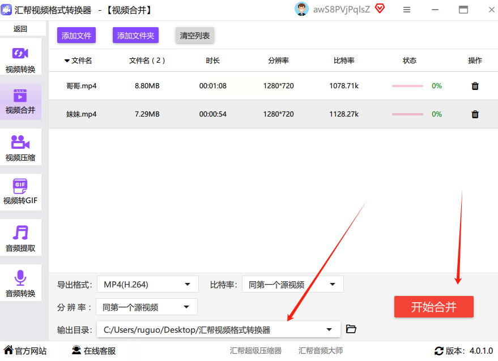The height and width of the screenshot is (361, 498).
Task: Click the 比特率 column header
Action: [x=344, y=61]
